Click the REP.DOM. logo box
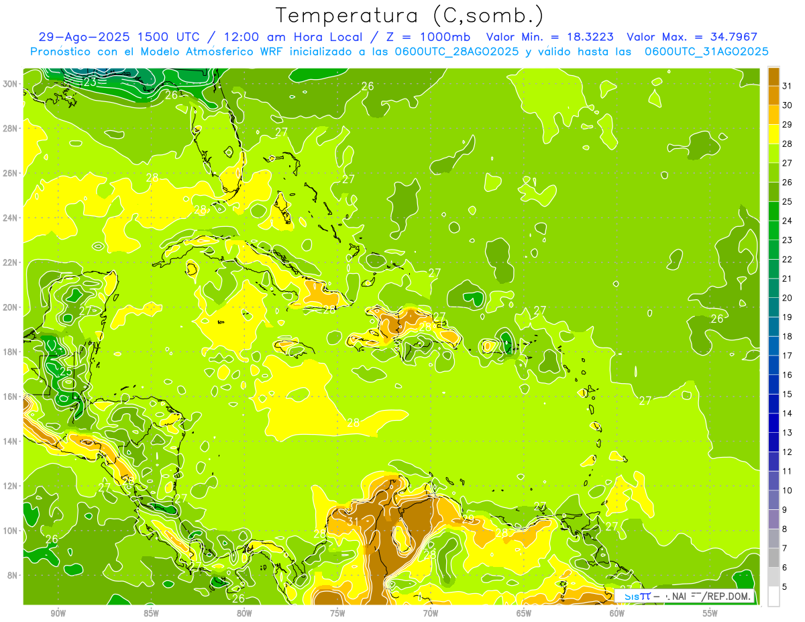The image size is (805, 622). pos(684,596)
